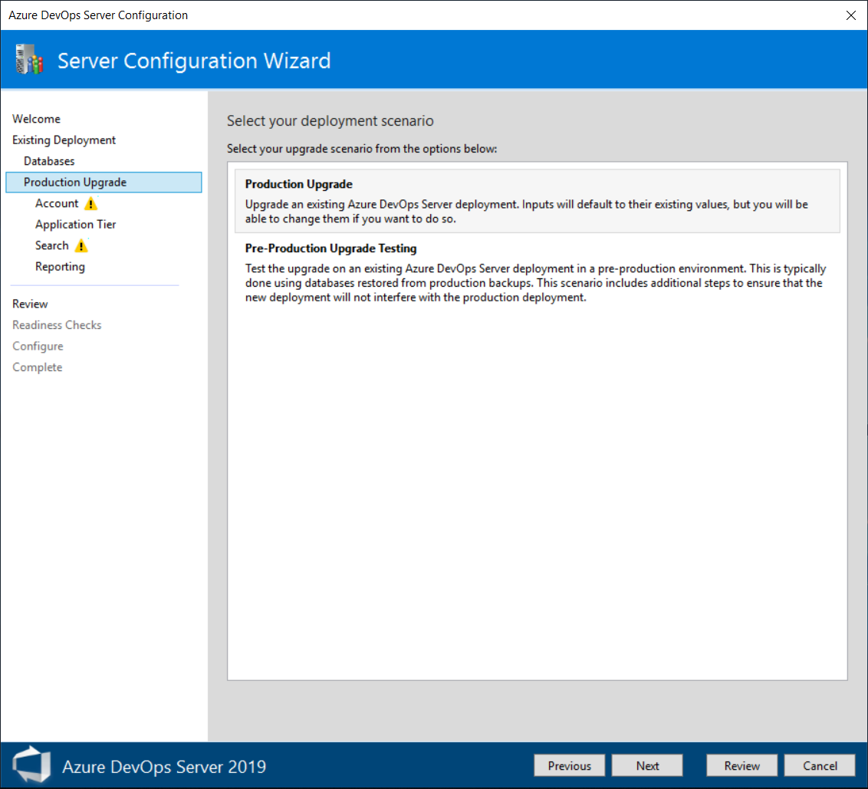Select the Databases step in sidebar
Screen dimensions: 868x789
tap(49, 161)
